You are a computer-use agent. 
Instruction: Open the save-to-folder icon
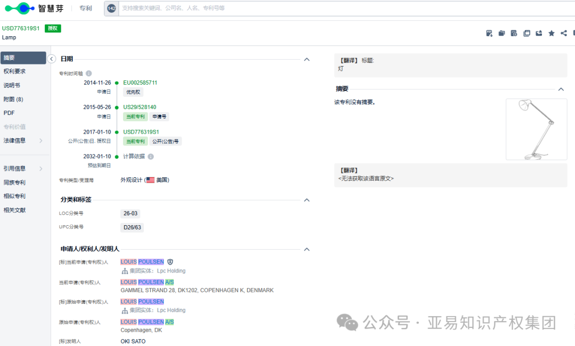pyautogui.click(x=501, y=33)
